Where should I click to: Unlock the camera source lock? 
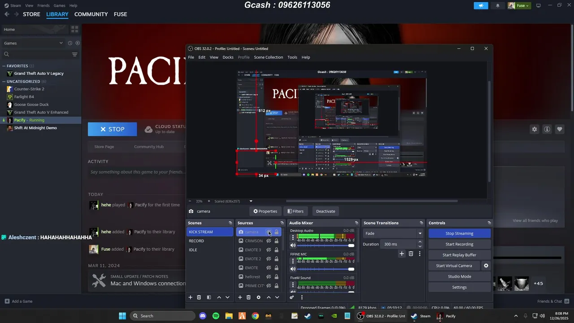point(276,232)
